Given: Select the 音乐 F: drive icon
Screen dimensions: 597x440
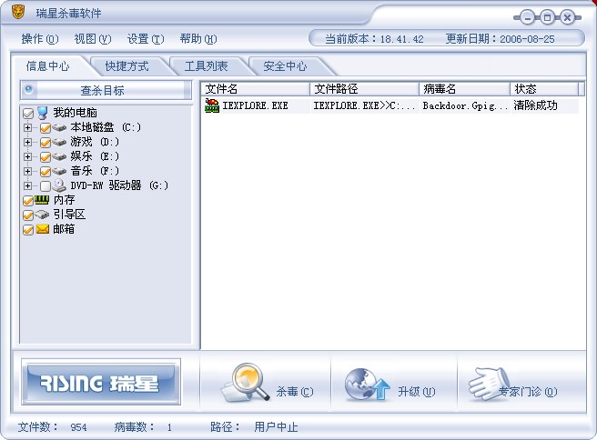Looking at the screenshot, I should pyautogui.click(x=59, y=171).
